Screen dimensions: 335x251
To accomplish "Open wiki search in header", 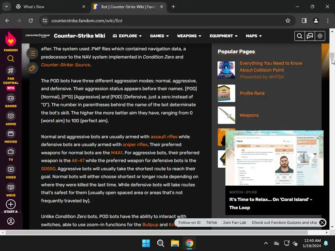I will click(300, 36).
